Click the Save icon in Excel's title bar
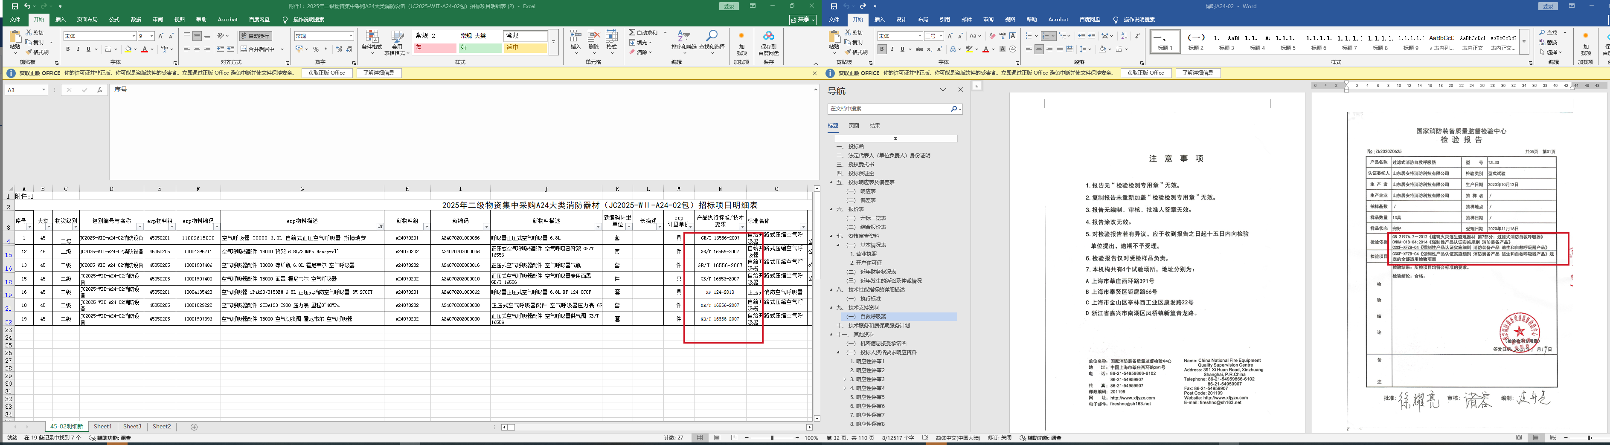Screen dimensions: 1610x445 pos(15,6)
